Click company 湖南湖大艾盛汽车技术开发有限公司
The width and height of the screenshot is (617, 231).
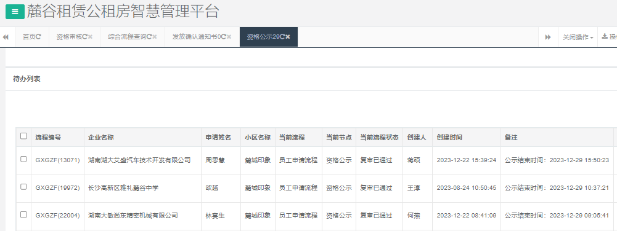pos(140,160)
